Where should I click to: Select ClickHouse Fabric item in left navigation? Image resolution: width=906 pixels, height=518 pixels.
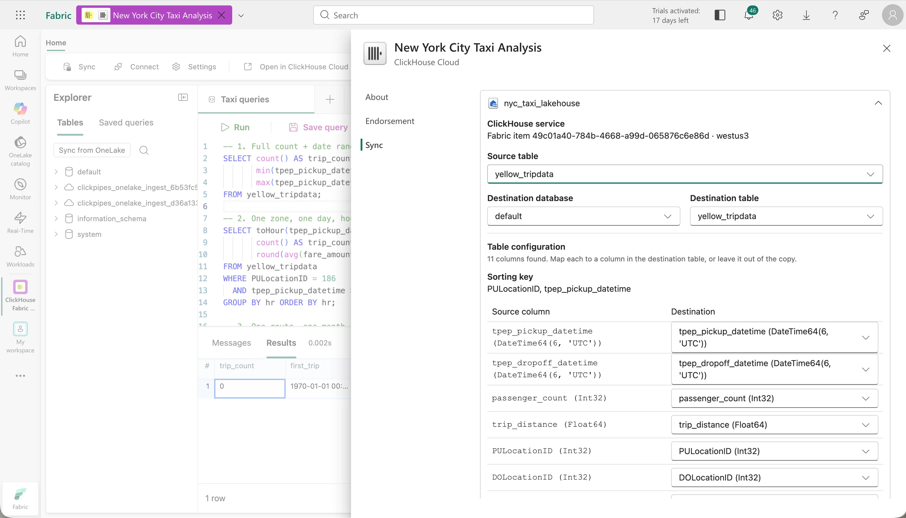tap(20, 296)
